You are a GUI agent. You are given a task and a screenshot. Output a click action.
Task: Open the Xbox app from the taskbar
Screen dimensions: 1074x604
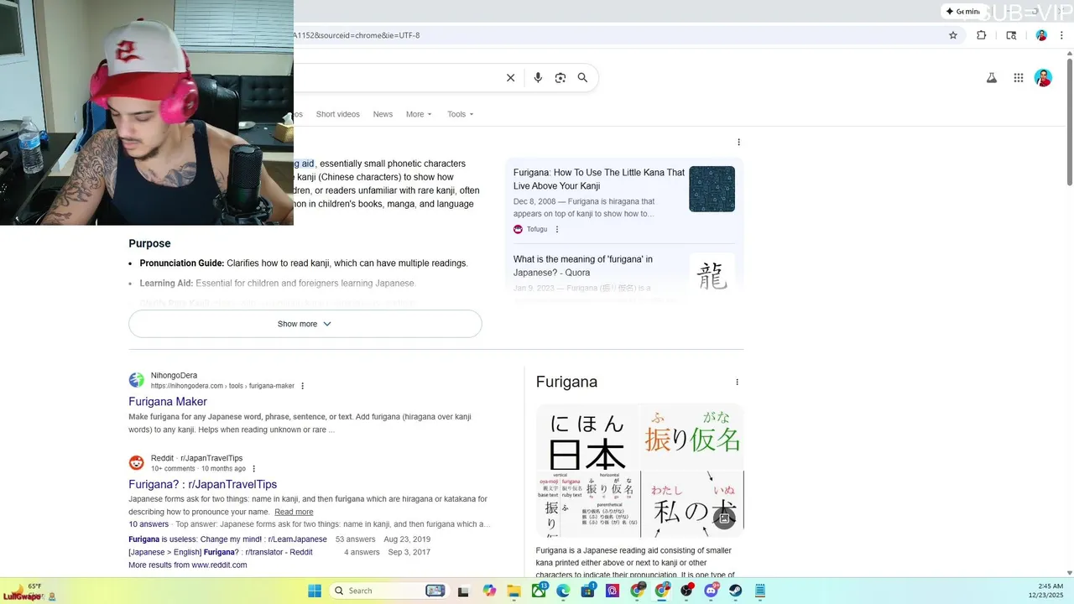539,591
